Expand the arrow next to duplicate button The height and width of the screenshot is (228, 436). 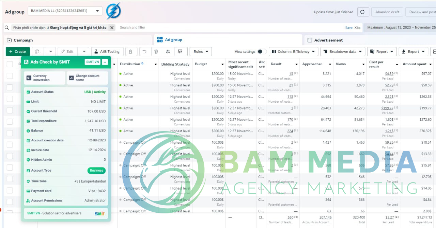pyautogui.click(x=50, y=52)
